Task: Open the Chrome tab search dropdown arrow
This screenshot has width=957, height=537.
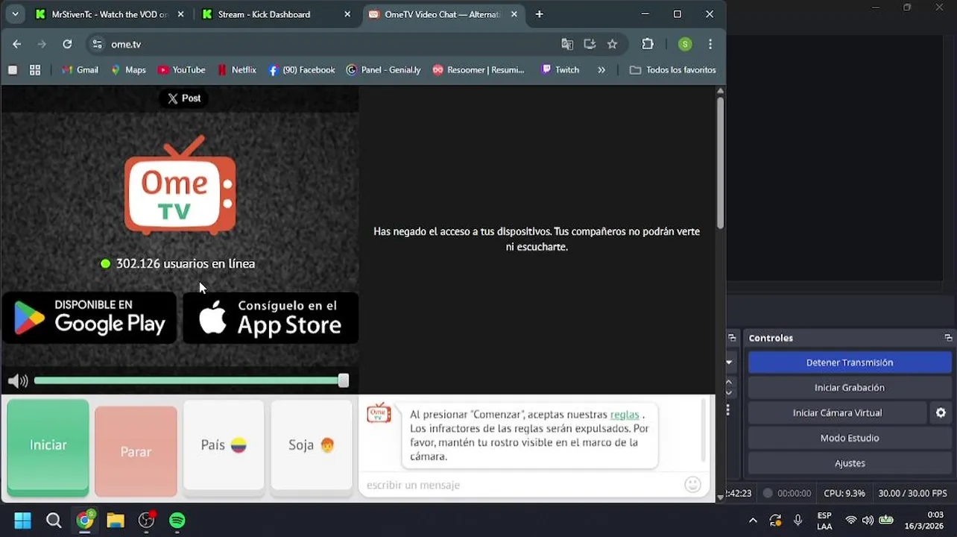Action: click(15, 14)
